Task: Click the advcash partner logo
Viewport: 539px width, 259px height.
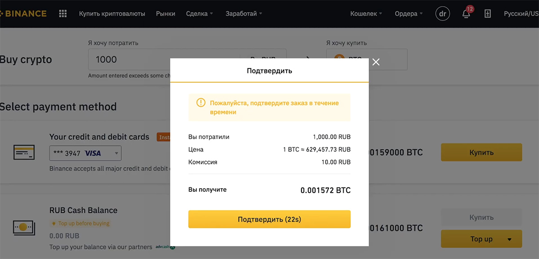Action: [x=165, y=247]
